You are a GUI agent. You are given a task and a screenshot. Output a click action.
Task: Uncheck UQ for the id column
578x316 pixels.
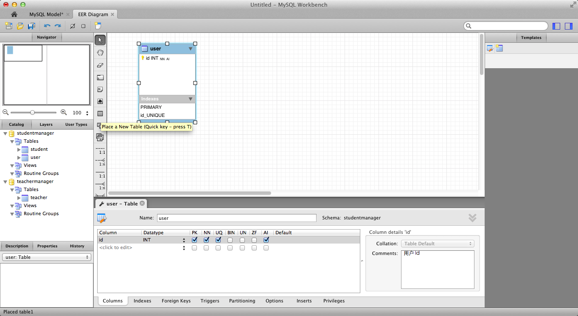(218, 240)
